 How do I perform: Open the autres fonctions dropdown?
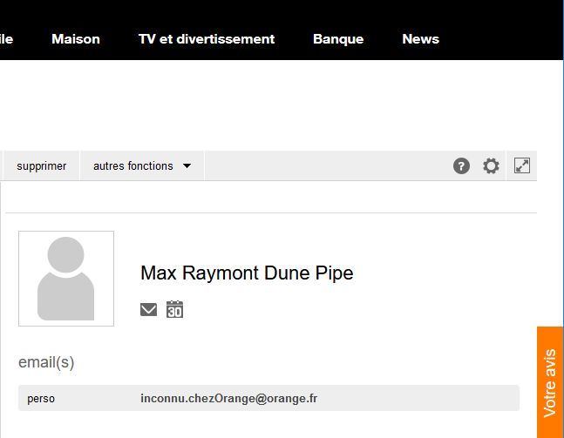(x=133, y=166)
